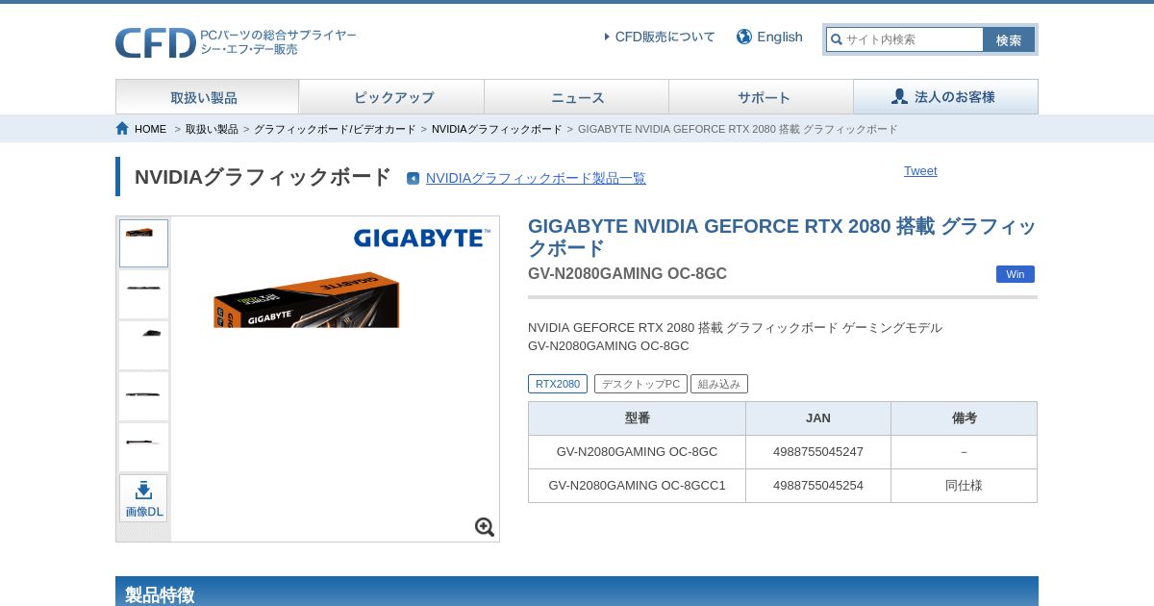Click the RTX2080 tag
Viewport: 1154px width, 606px height.
tap(558, 384)
